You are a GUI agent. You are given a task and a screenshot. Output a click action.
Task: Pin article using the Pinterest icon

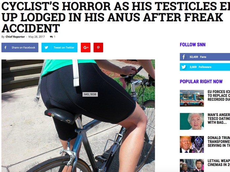click(x=98, y=47)
